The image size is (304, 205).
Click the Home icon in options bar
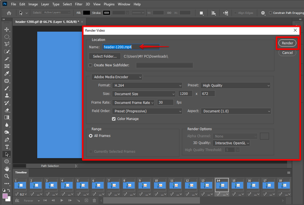click(x=9, y=13)
